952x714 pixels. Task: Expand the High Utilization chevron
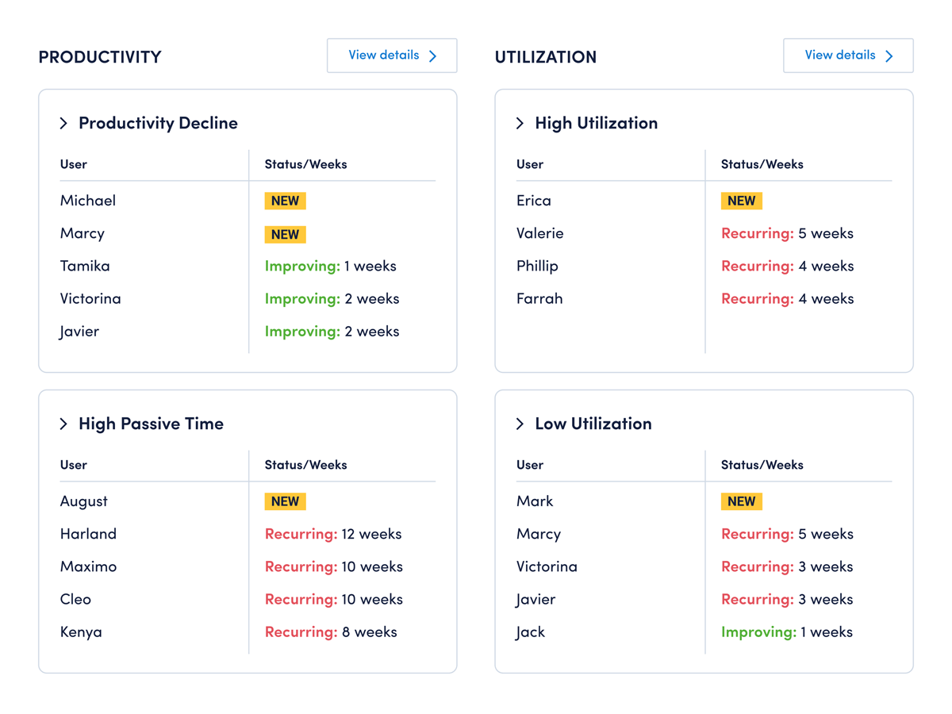click(520, 123)
